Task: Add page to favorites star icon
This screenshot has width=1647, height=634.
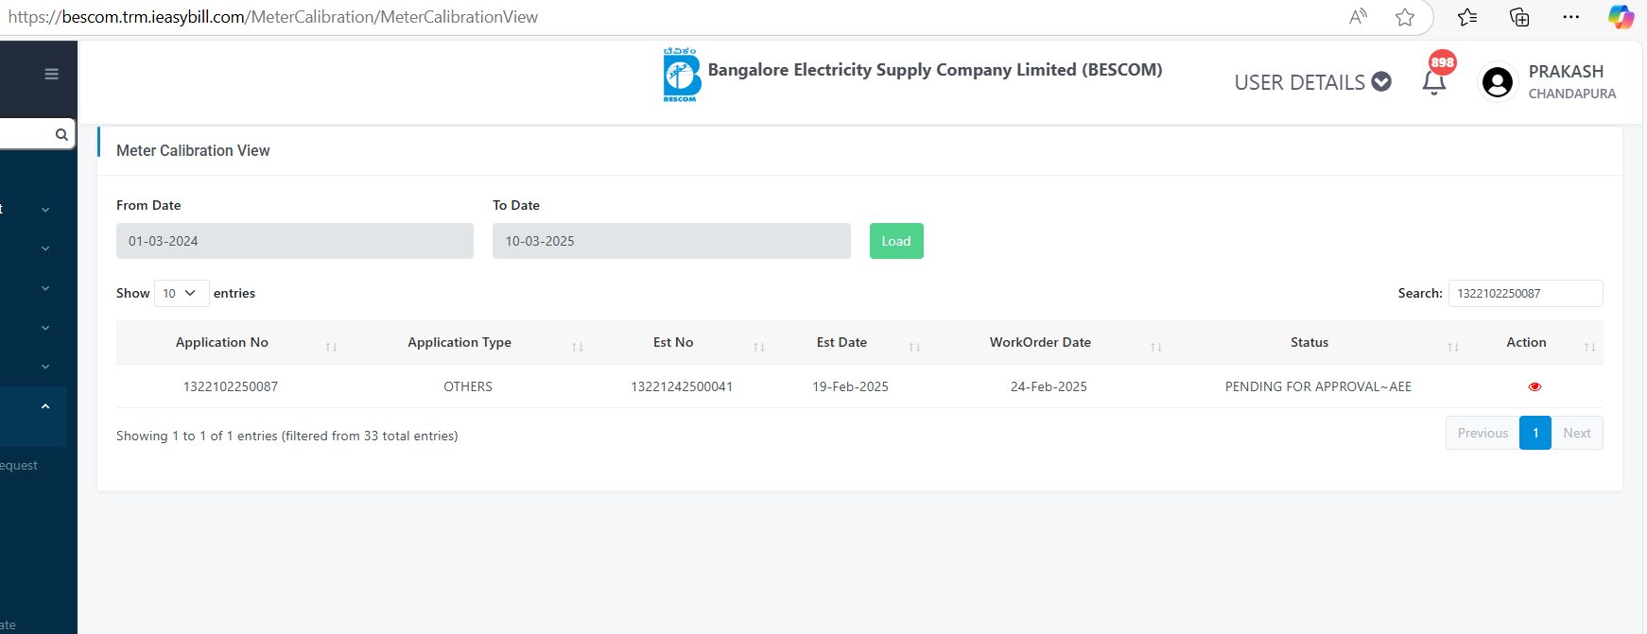Action: [1405, 16]
